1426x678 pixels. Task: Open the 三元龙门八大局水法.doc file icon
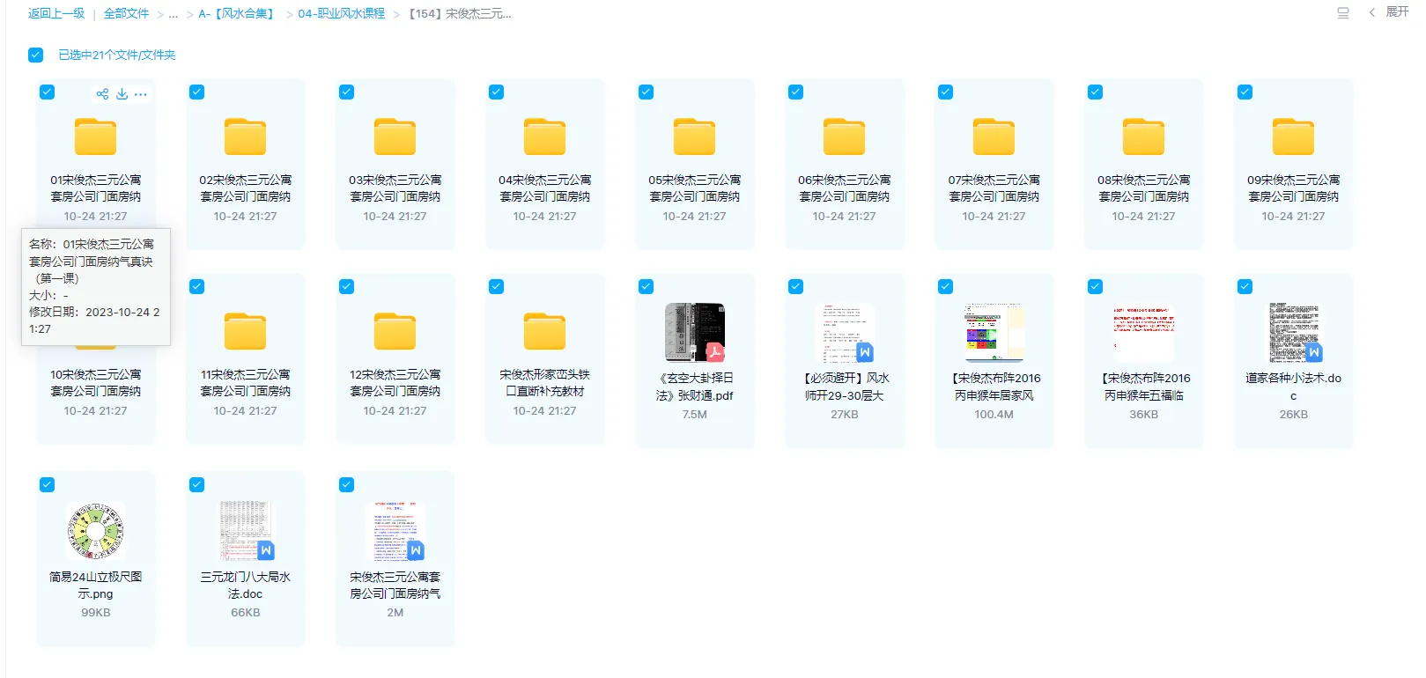(x=246, y=531)
